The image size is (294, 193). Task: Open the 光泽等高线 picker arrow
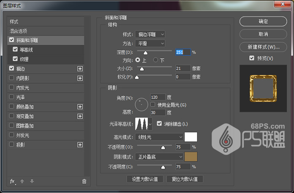(x=150, y=124)
